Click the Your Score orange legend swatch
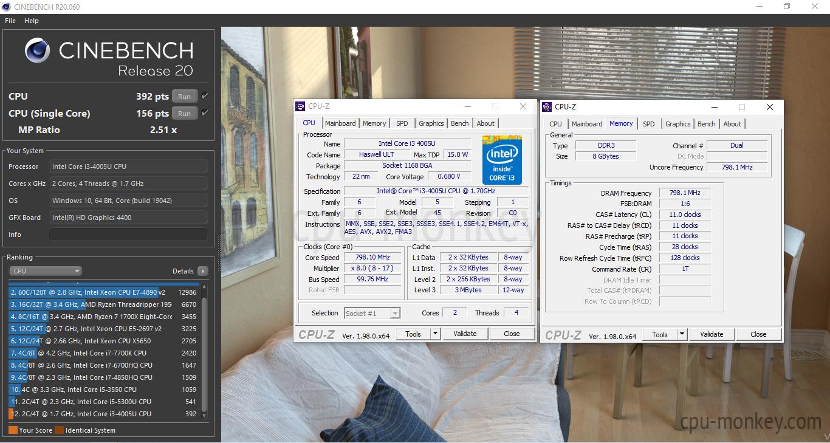 coord(13,430)
